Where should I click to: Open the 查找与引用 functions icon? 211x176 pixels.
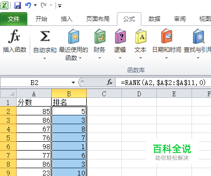coord(198,36)
